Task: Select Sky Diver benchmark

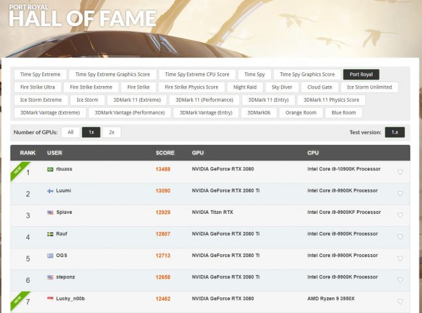Action: (x=282, y=87)
